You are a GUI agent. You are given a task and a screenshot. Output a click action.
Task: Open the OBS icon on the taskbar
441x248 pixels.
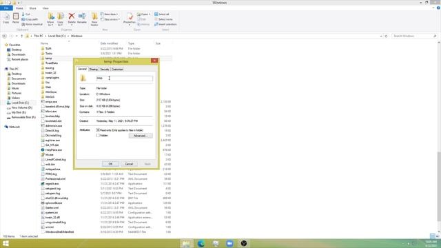(244, 243)
